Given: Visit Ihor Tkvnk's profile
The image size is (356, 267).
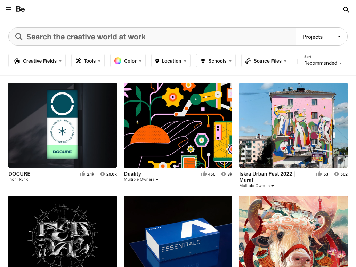Looking at the screenshot, I should pyautogui.click(x=18, y=179).
